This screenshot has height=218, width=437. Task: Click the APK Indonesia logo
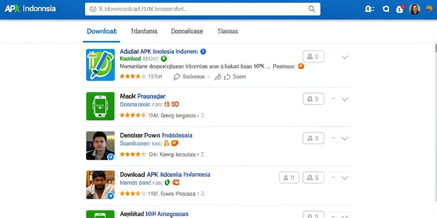[x=30, y=9]
